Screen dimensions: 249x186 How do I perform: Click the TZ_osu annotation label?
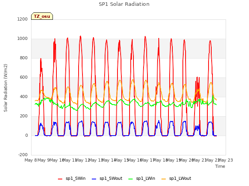[42, 16]
